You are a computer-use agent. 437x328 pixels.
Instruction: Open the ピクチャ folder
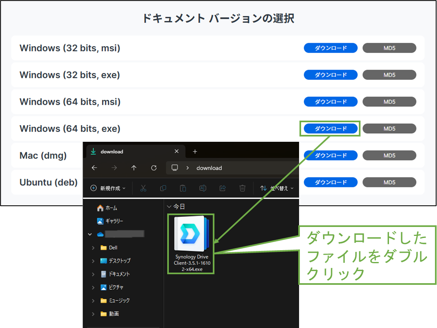click(112, 287)
